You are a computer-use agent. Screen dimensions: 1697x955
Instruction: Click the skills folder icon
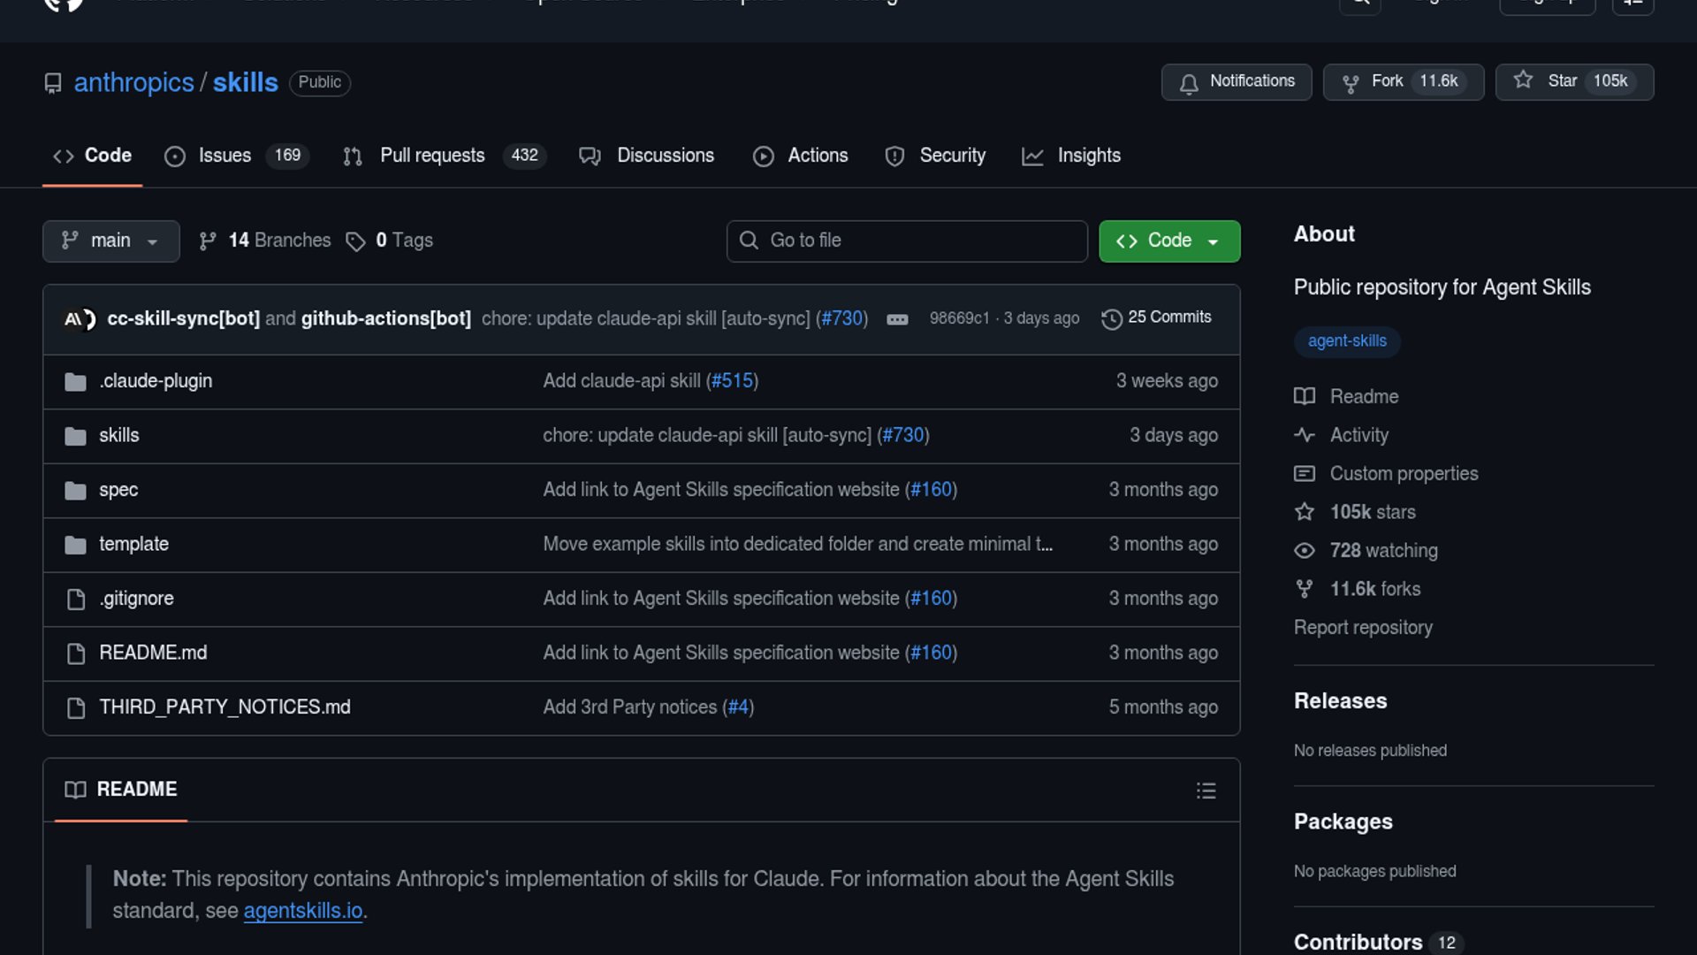pos(75,436)
